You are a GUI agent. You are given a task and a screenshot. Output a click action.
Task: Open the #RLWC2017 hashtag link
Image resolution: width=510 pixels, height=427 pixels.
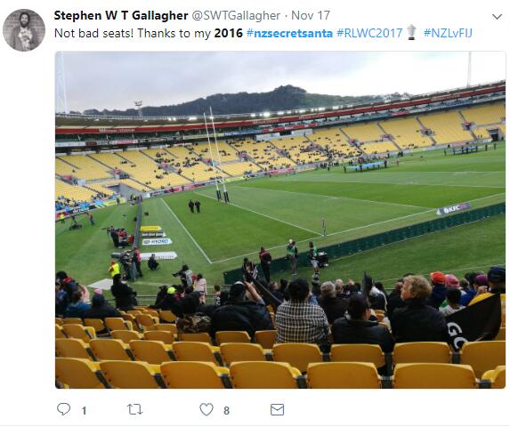pos(369,33)
